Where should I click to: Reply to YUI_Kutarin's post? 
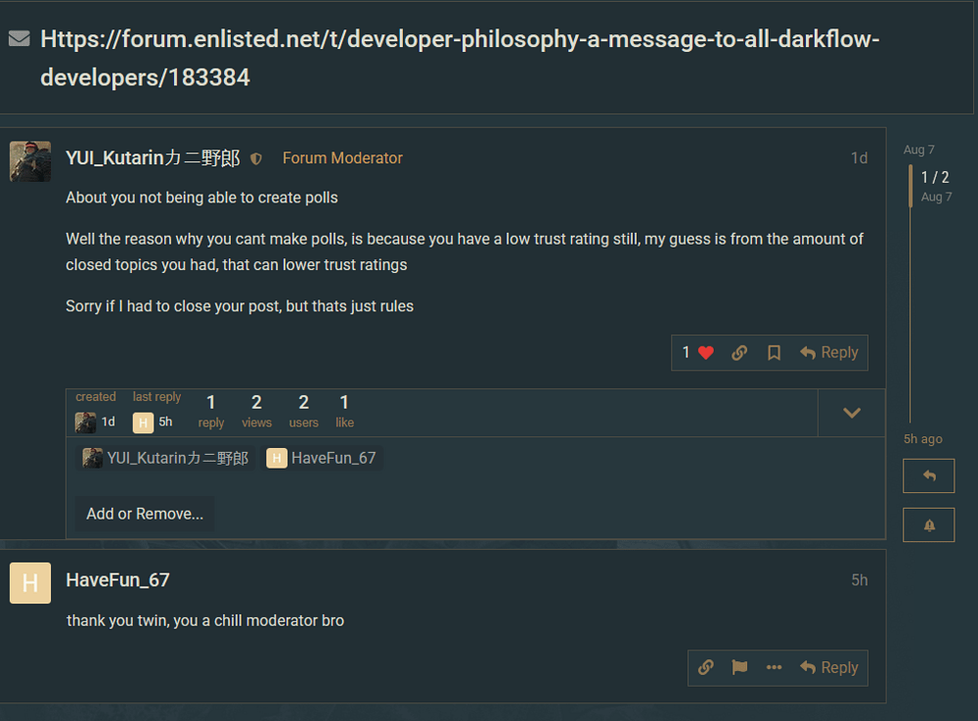829,353
